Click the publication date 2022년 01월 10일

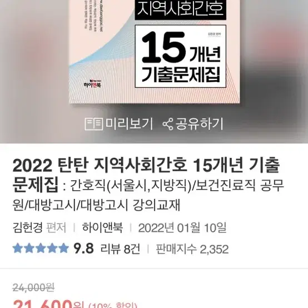[x=182, y=228]
